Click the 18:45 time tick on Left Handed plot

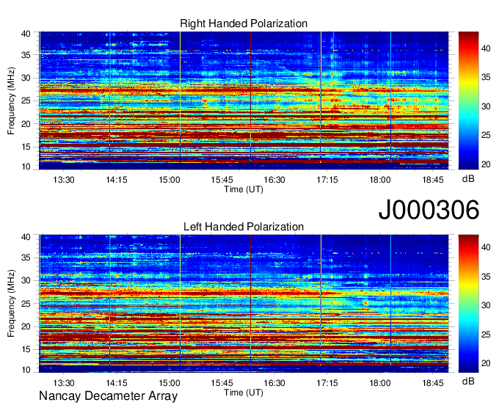[432, 383]
